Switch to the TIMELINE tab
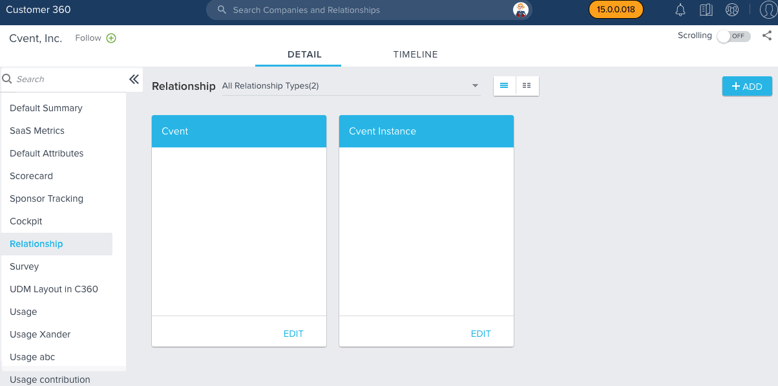The image size is (778, 386). [415, 54]
